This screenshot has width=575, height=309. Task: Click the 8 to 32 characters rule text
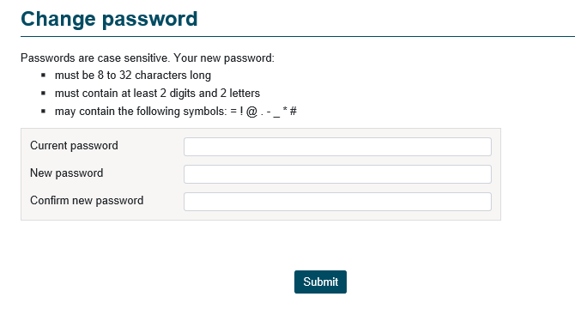[x=133, y=76]
